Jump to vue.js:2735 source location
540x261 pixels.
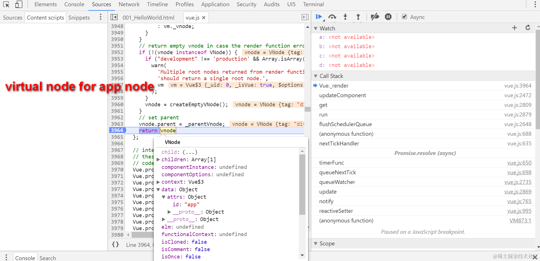[x=518, y=182]
